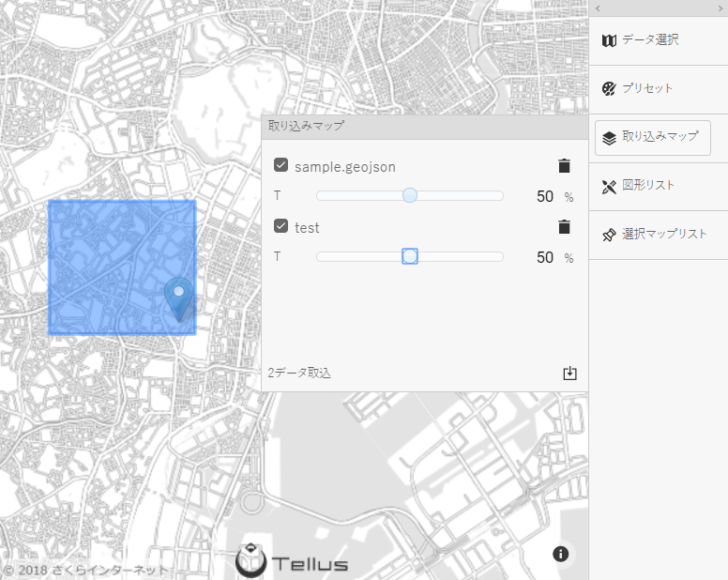Click the import data download icon
The width and height of the screenshot is (728, 580).
click(x=569, y=373)
